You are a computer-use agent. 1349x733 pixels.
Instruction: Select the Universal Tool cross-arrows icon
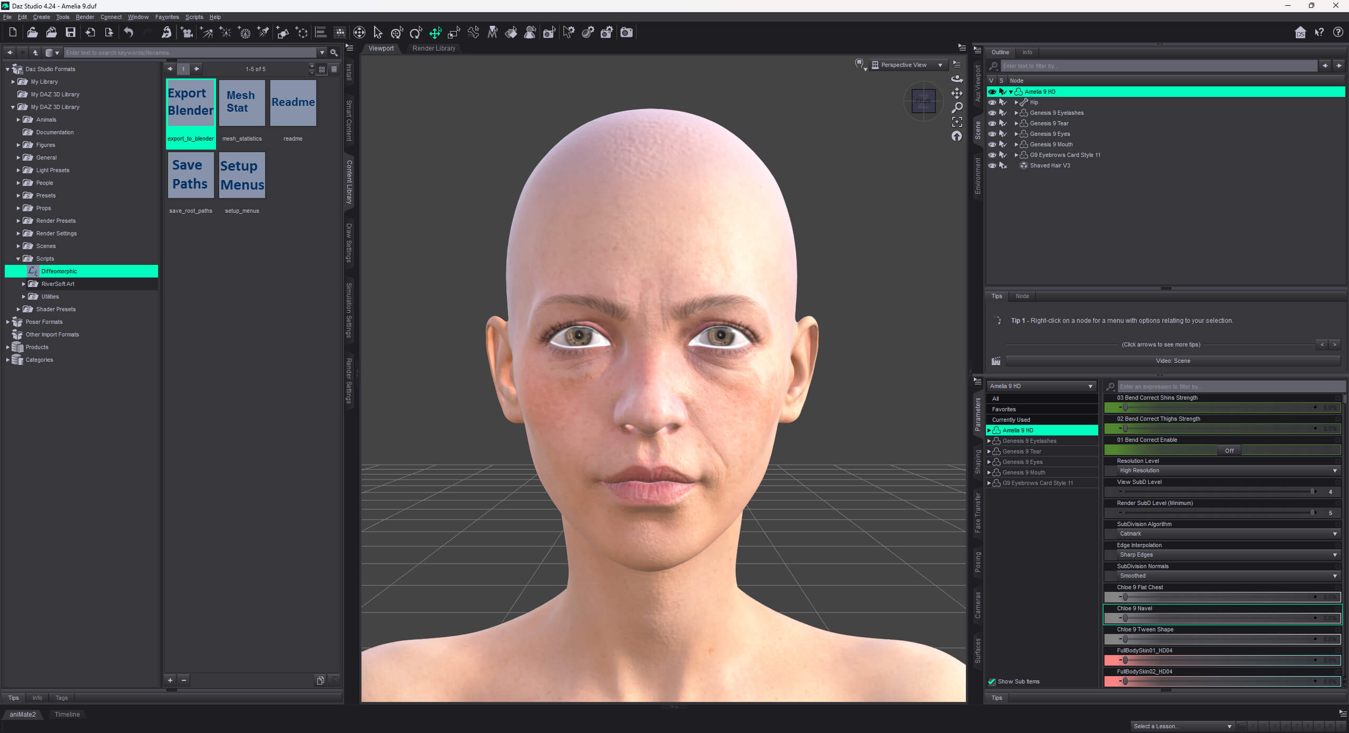[x=435, y=33]
